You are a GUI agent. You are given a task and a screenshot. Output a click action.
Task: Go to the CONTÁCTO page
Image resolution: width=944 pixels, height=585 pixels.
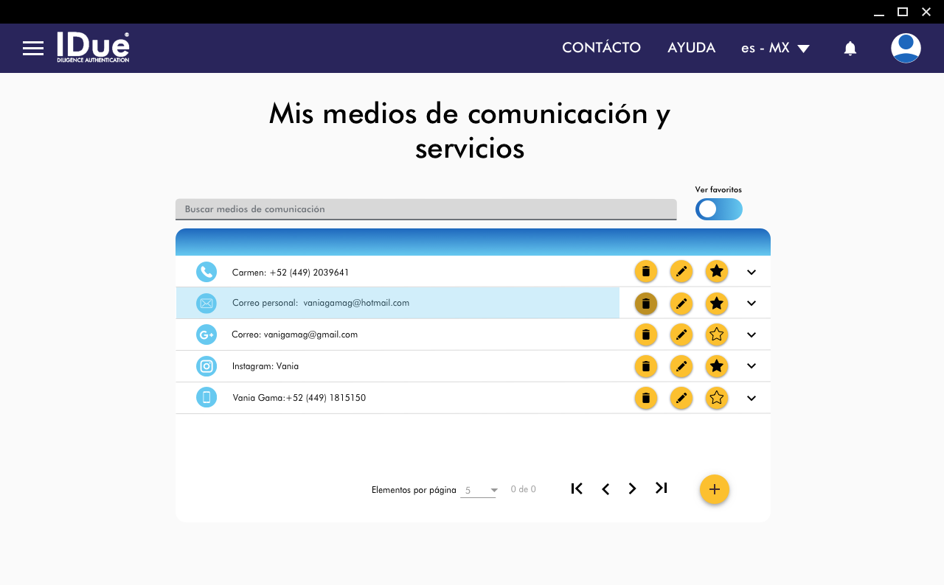pos(601,48)
